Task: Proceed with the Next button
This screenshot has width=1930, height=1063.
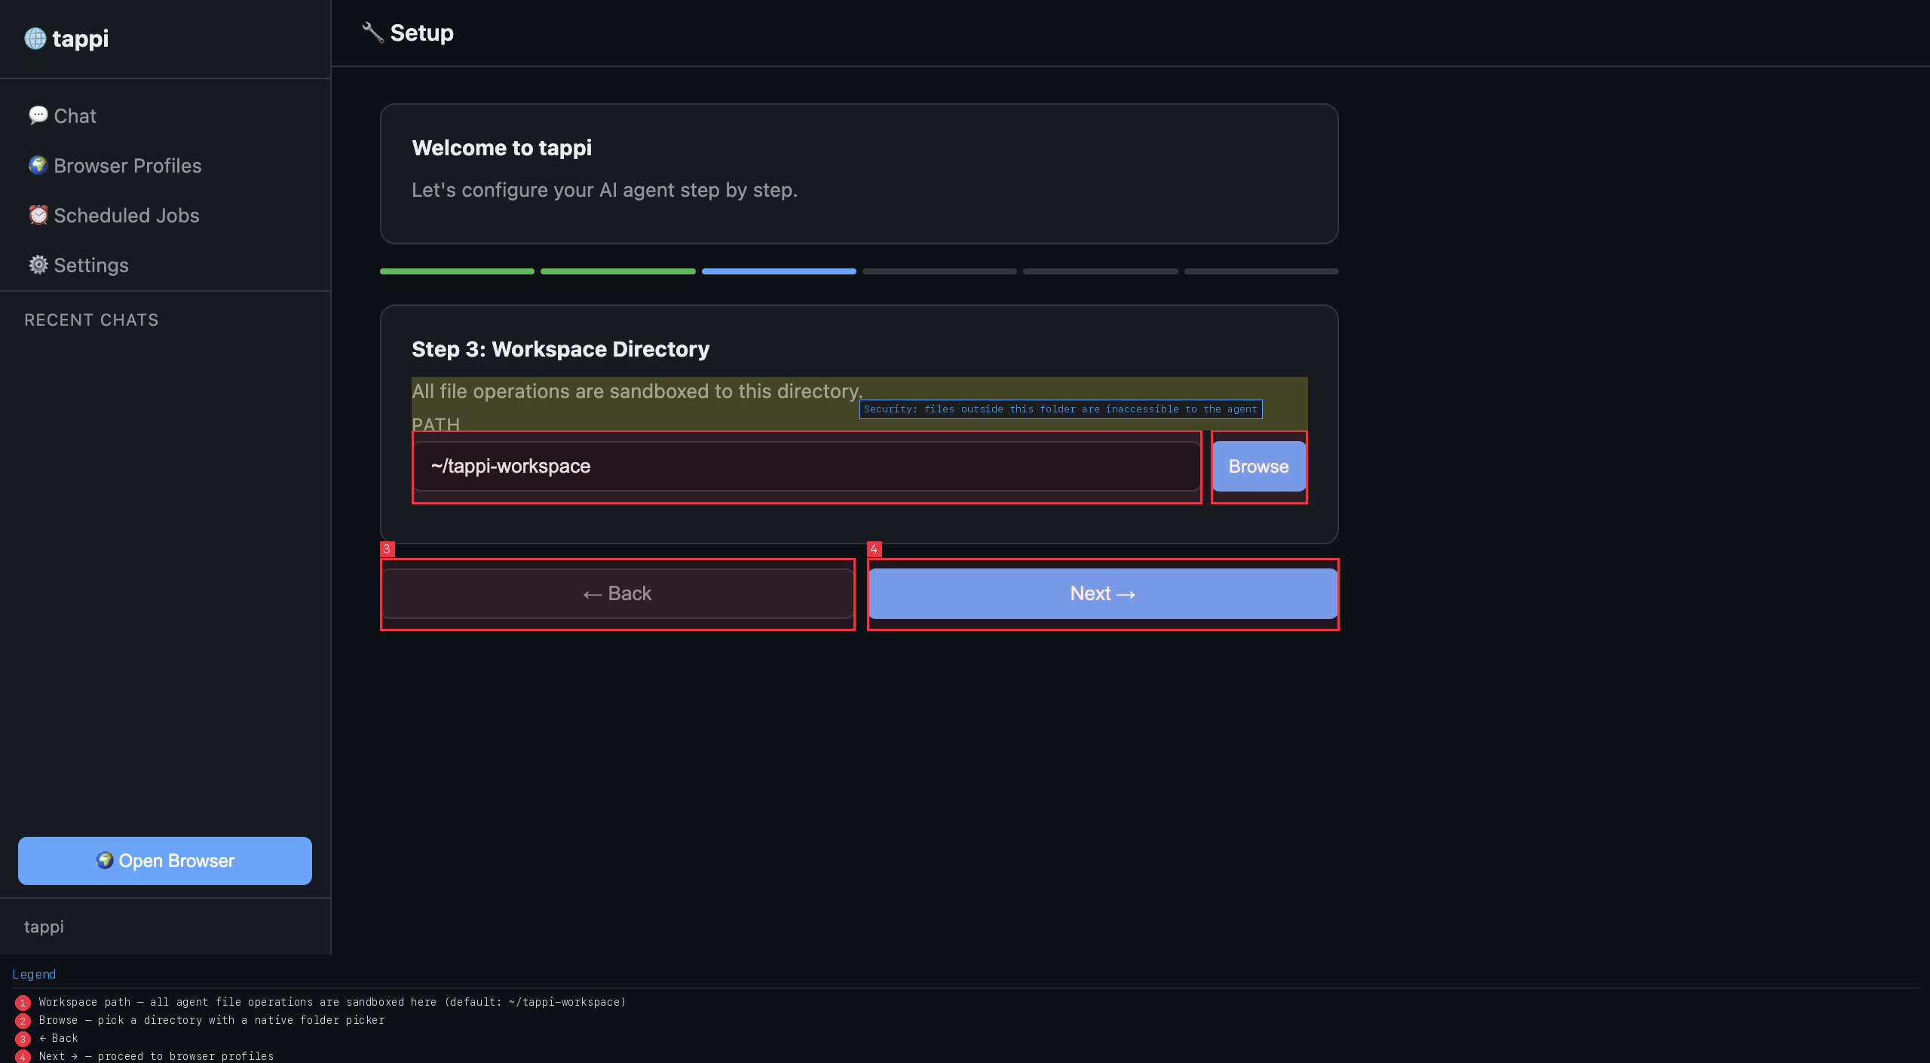Action: pyautogui.click(x=1102, y=593)
